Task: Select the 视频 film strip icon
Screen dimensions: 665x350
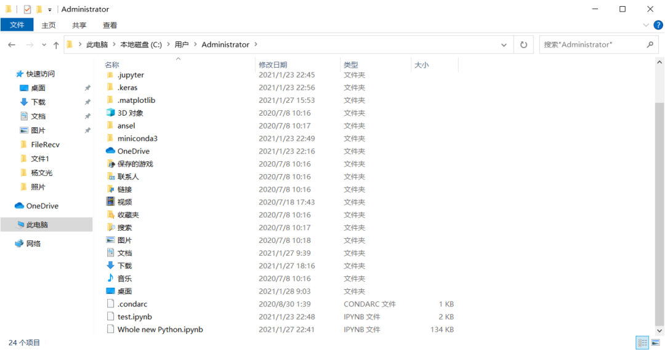Action: click(110, 202)
